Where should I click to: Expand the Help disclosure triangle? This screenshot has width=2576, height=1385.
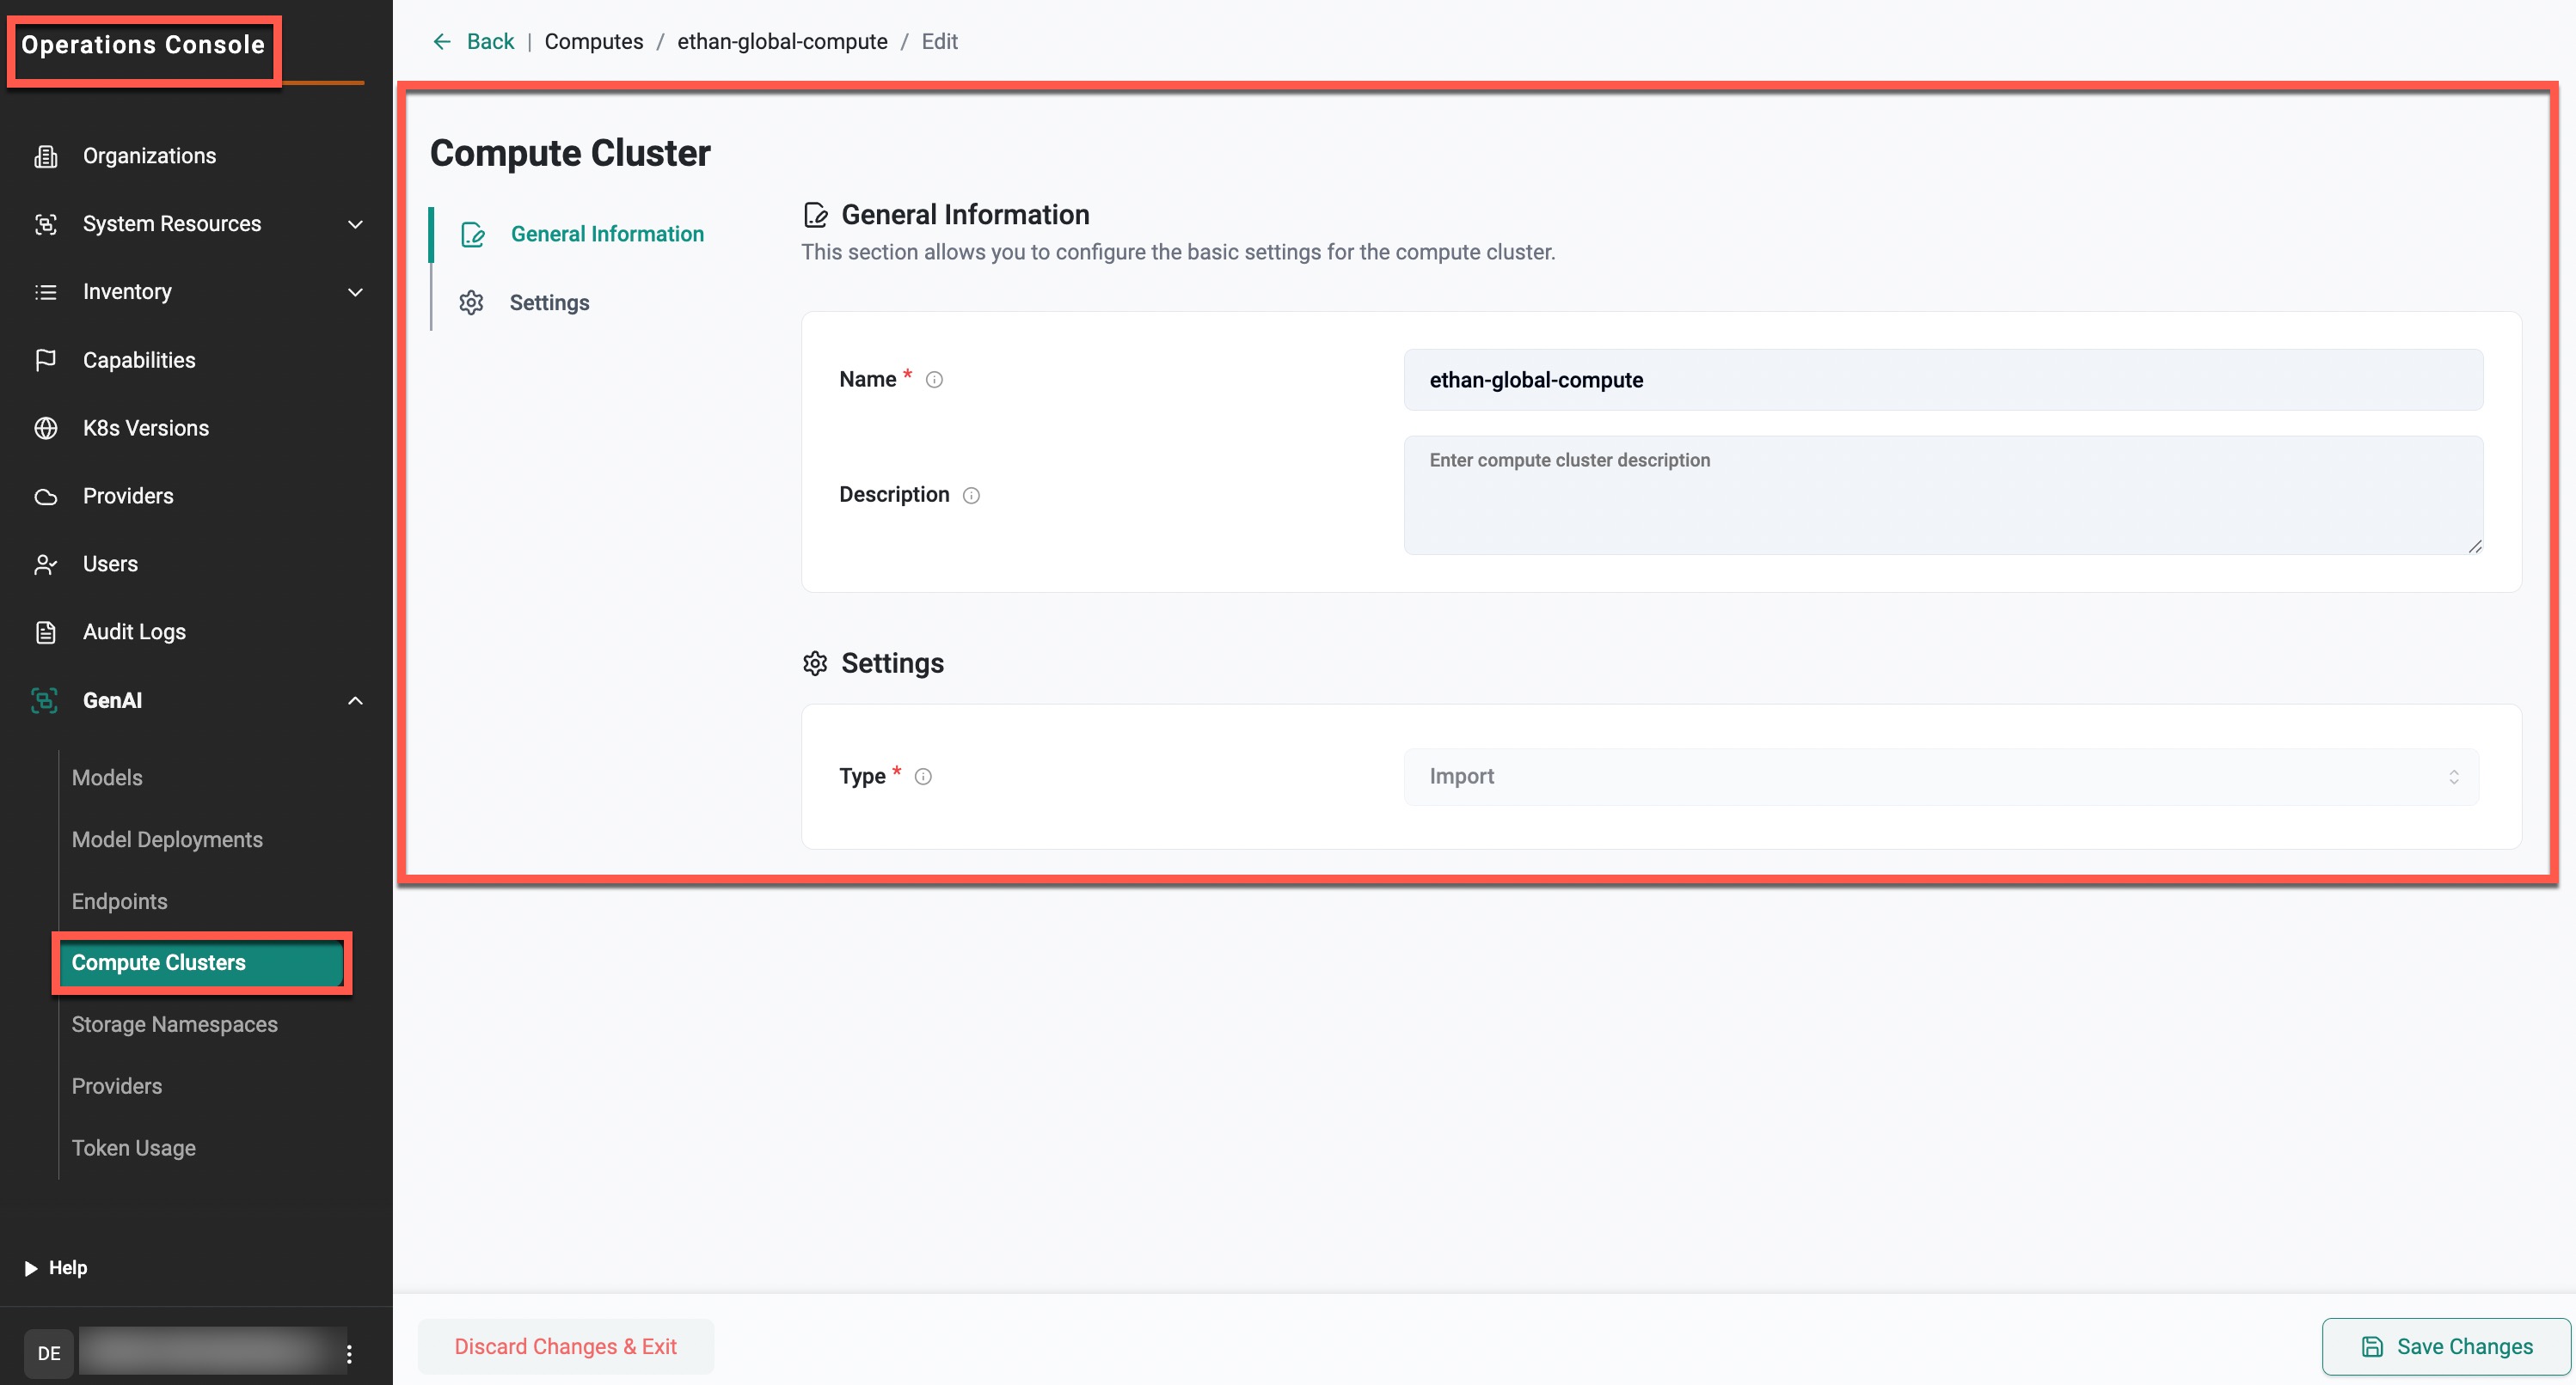[31, 1268]
